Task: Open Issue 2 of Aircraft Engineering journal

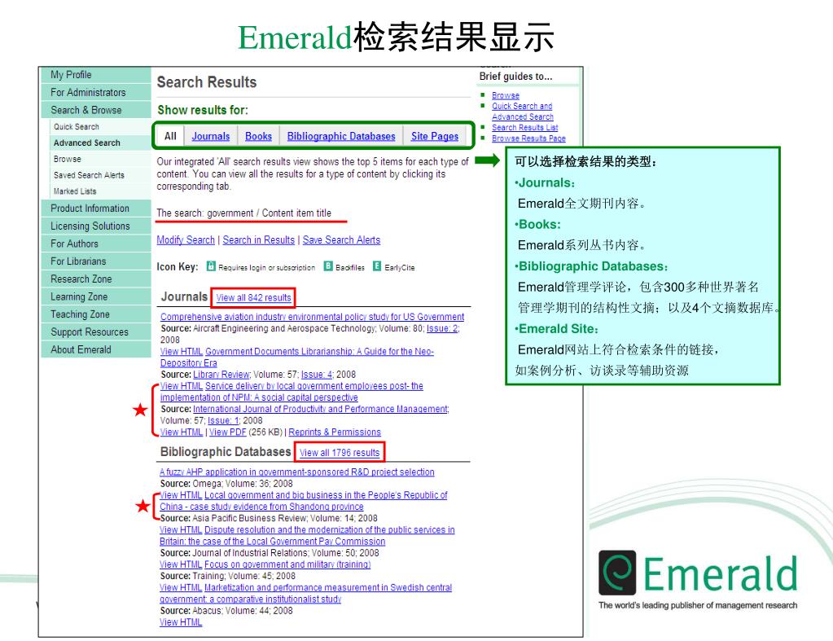Action: [x=442, y=328]
